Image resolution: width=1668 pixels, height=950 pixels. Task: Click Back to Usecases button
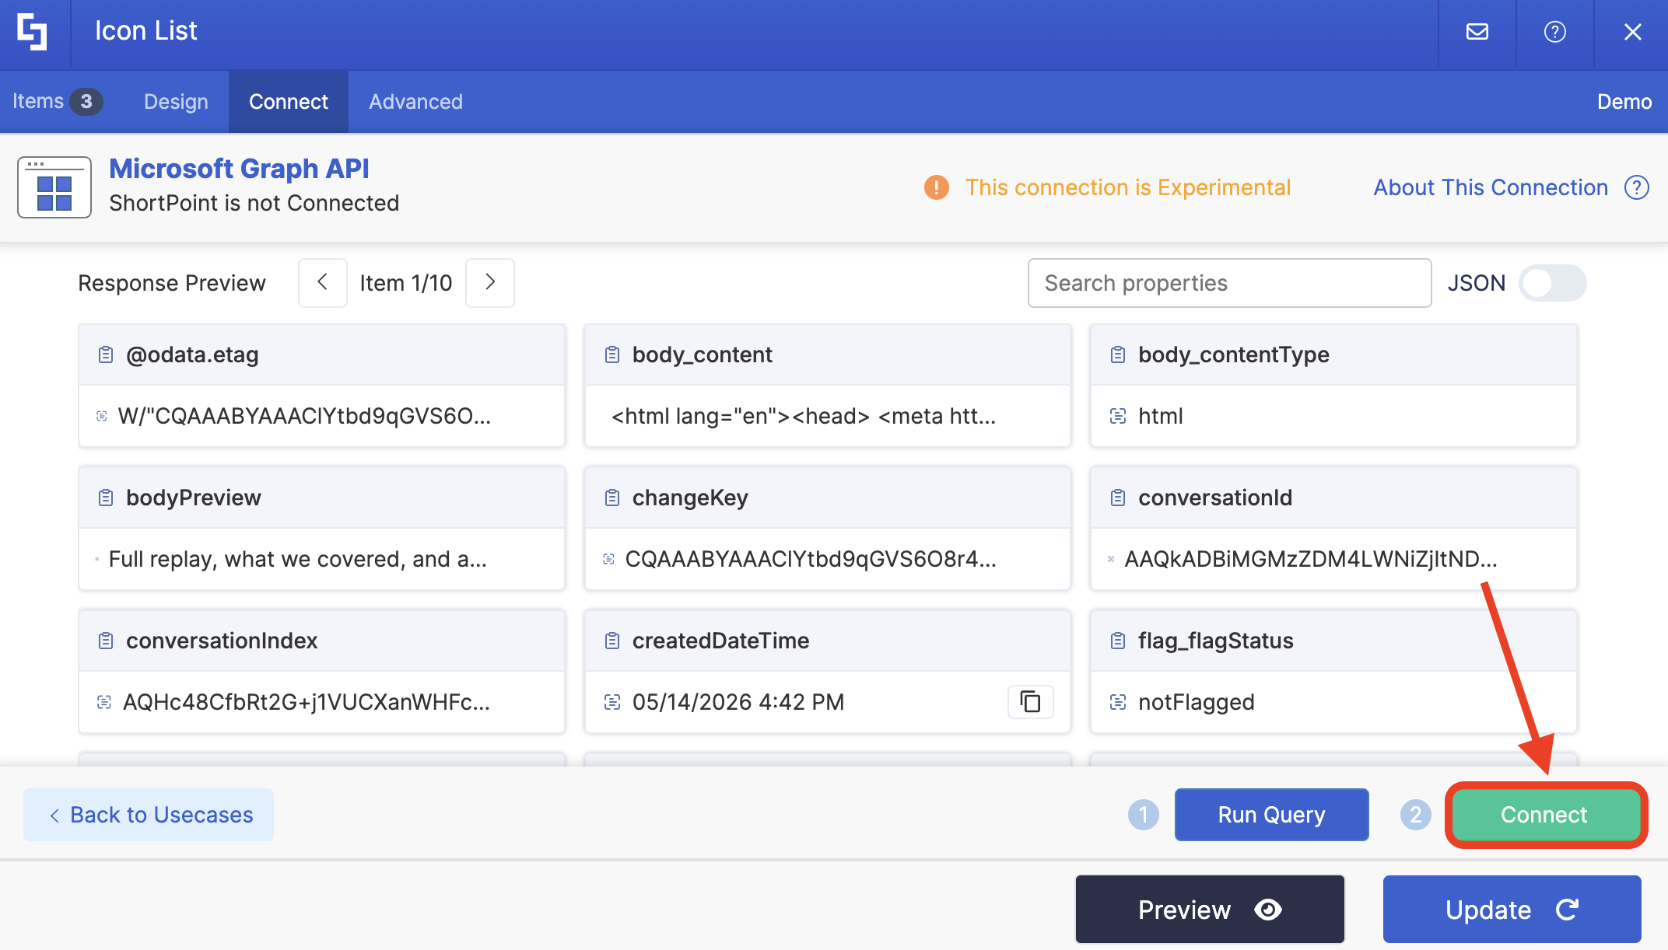[x=149, y=815]
